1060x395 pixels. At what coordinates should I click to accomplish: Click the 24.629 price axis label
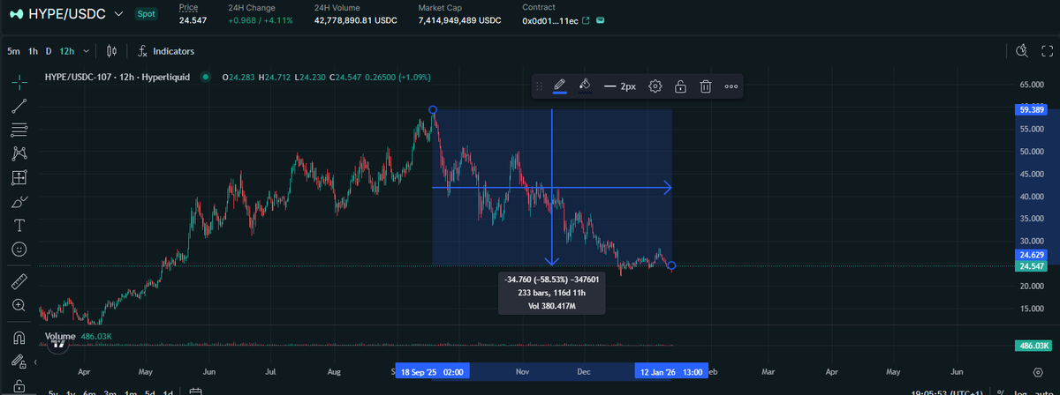click(x=1032, y=254)
